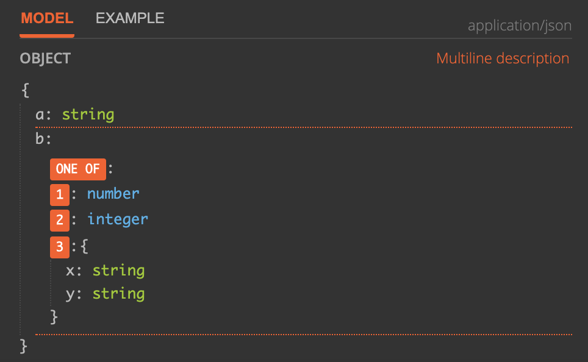Viewport: 588px width, 362px height.
Task: Click the orange underline beneath MODEL
Action: (46, 36)
